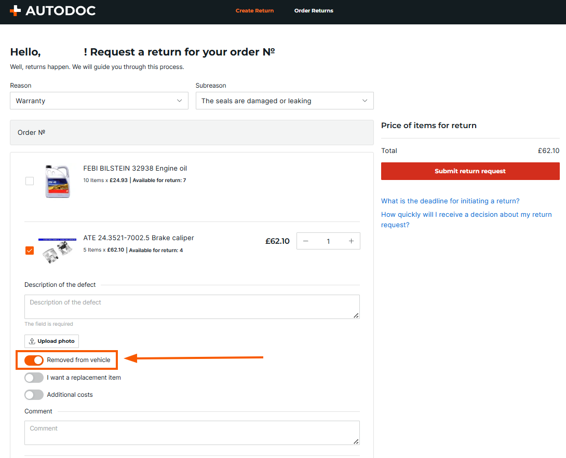The image size is (566, 458).
Task: Turn on the Additional costs toggle
Action: [x=34, y=395]
